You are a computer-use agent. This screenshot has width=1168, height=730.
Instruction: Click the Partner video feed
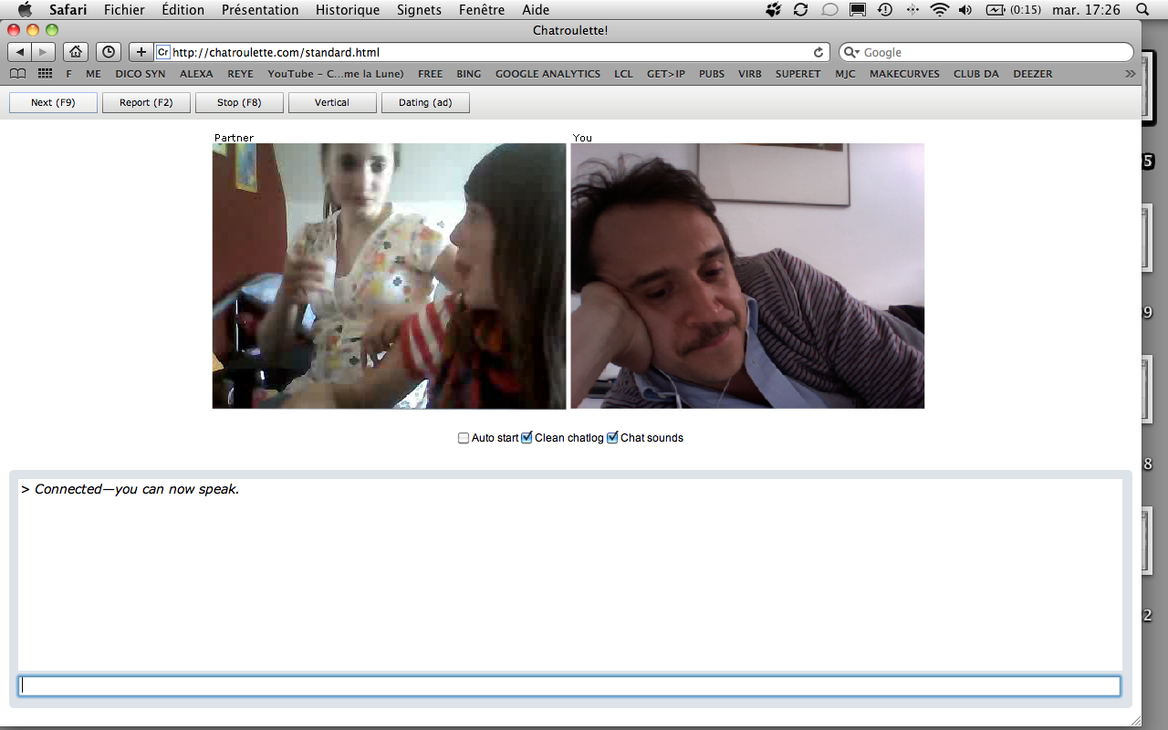coord(390,276)
